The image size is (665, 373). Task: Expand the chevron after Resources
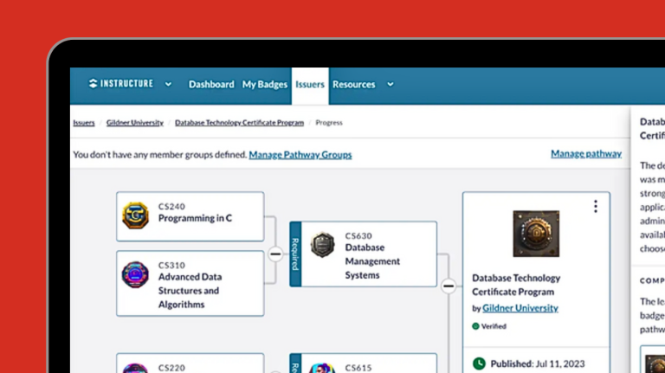pos(391,84)
